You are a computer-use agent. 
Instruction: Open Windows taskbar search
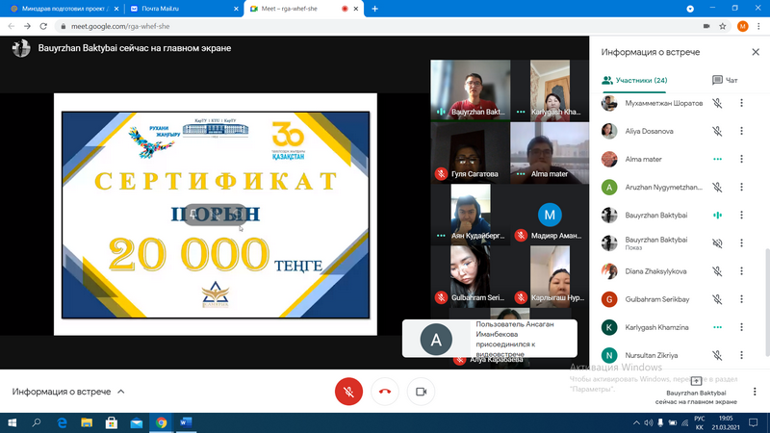click(x=37, y=422)
